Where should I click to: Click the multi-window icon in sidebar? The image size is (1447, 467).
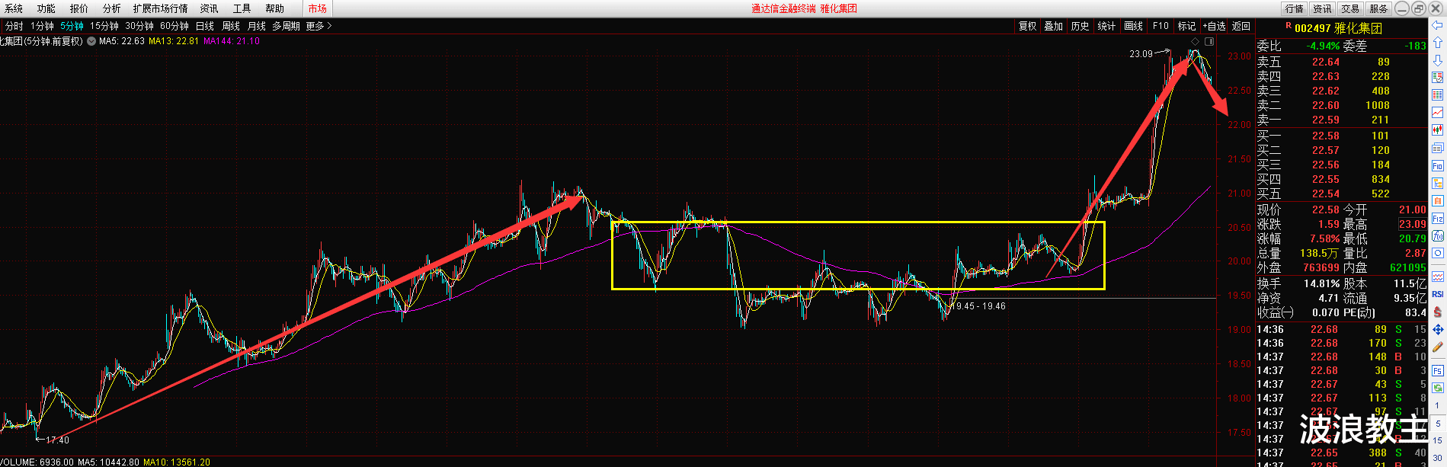point(1437,148)
